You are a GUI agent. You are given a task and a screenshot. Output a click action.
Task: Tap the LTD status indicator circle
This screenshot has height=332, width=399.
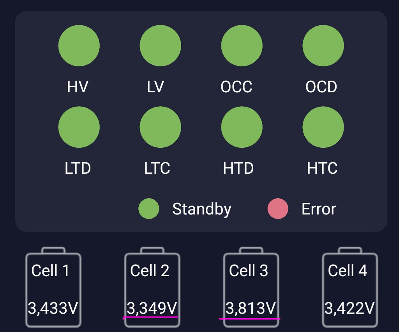point(79,127)
